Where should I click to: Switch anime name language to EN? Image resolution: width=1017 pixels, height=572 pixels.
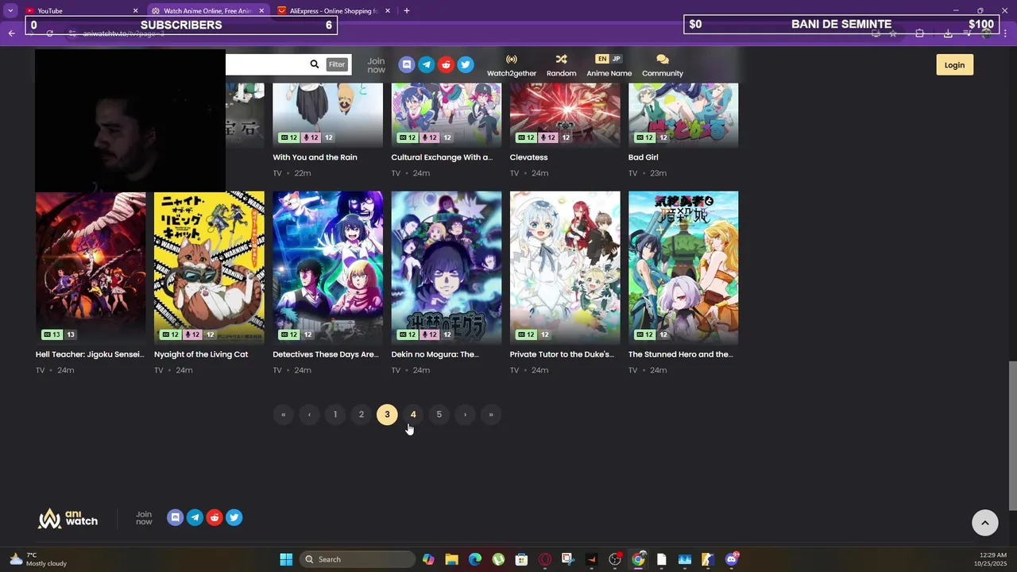pyautogui.click(x=601, y=59)
